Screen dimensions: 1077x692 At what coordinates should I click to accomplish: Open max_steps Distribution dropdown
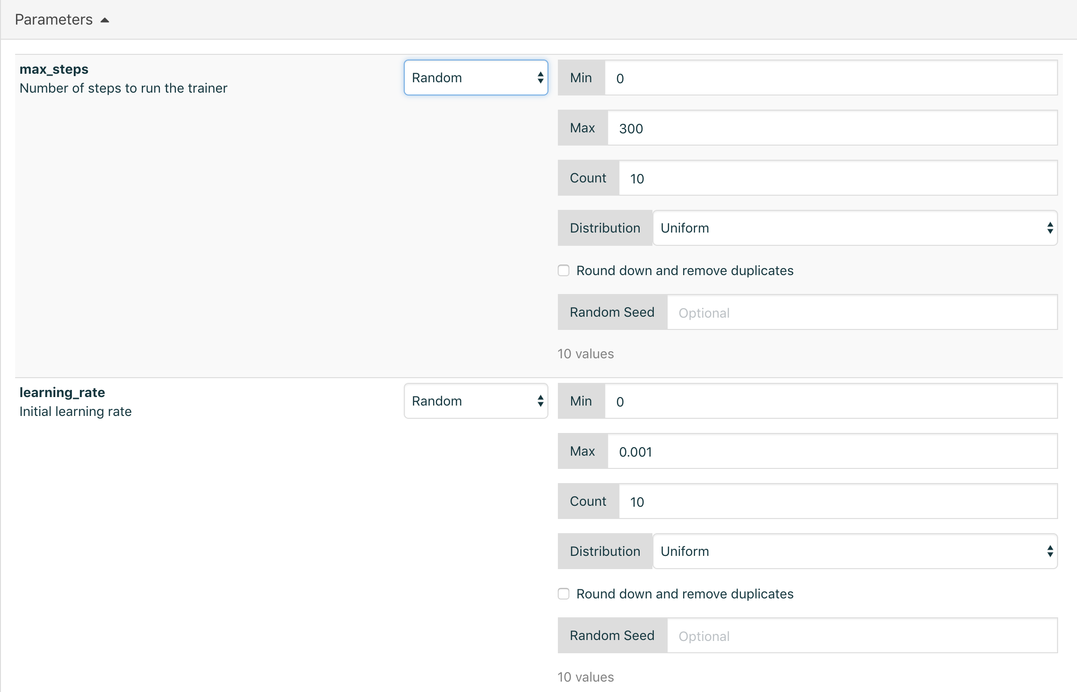click(x=854, y=227)
